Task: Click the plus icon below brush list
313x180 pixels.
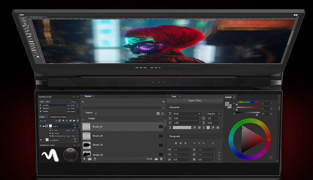Action: pyautogui.click(x=84, y=159)
